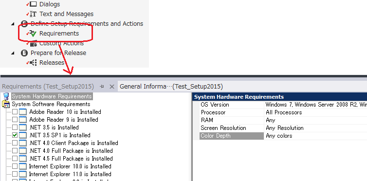Open the Requirements tree item
Screen dimensions: 367x181
coord(59,34)
